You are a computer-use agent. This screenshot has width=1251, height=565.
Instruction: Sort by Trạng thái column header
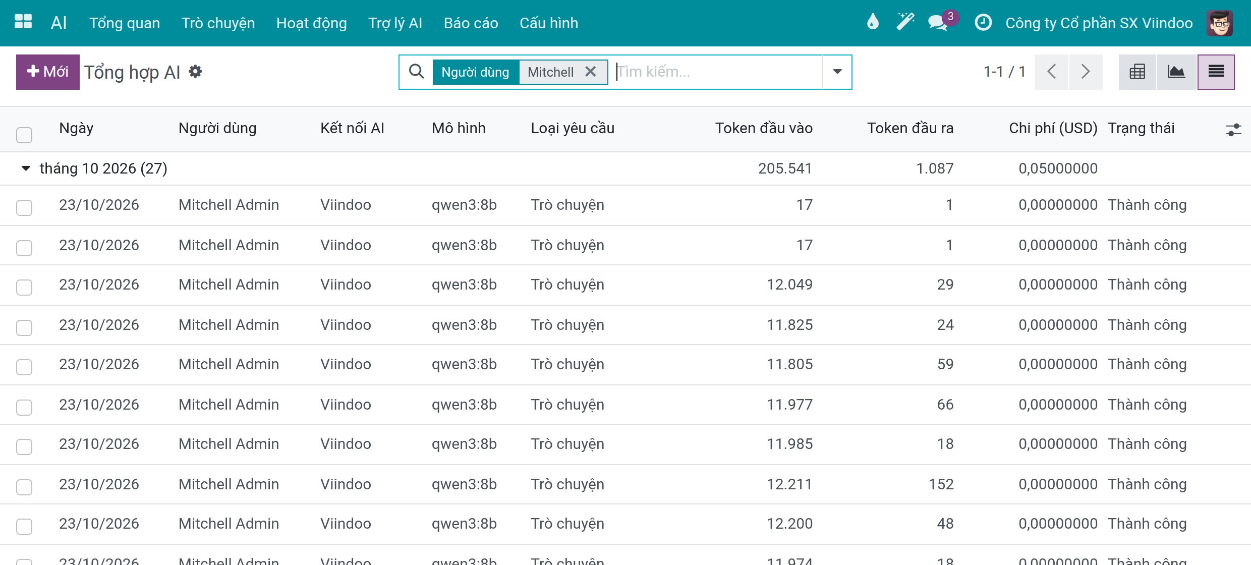tap(1141, 128)
